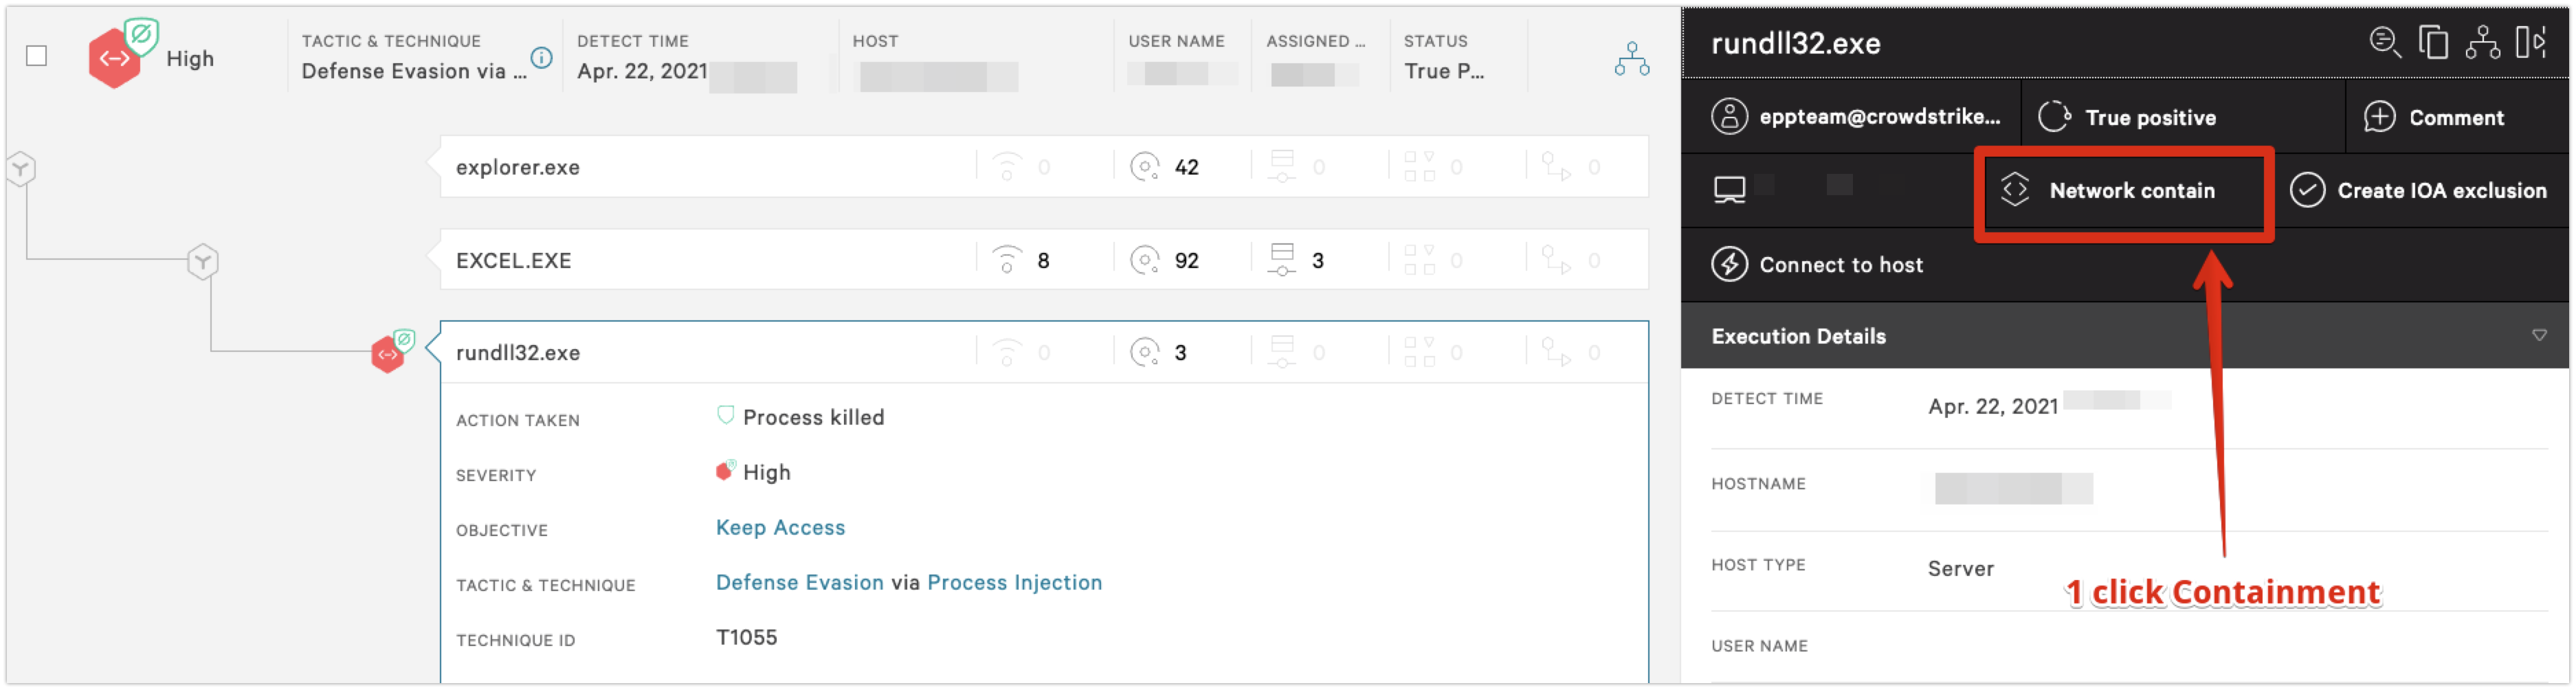This screenshot has width=2576, height=690.
Task: Click the red rundll32.exe detection node icon
Action: point(388,354)
